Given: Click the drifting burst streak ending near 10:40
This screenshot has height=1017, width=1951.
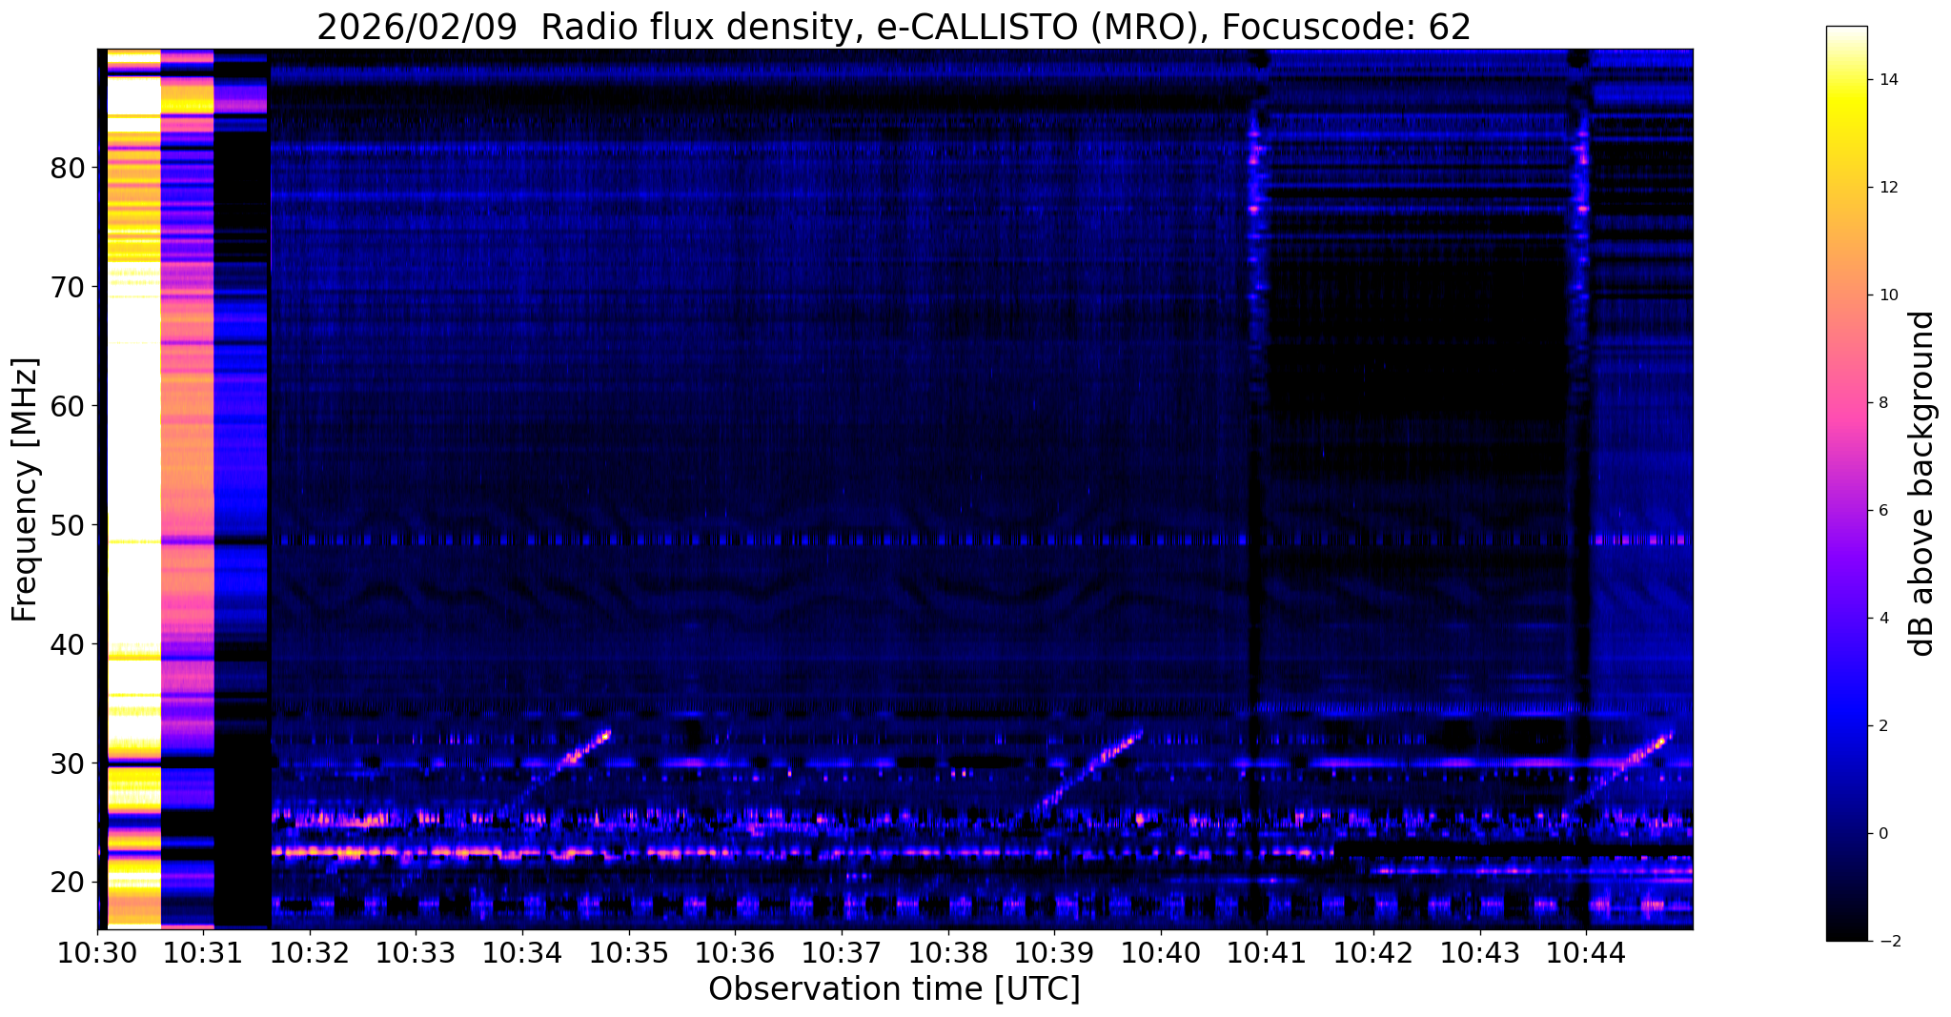Looking at the screenshot, I should pyautogui.click(x=1091, y=770).
